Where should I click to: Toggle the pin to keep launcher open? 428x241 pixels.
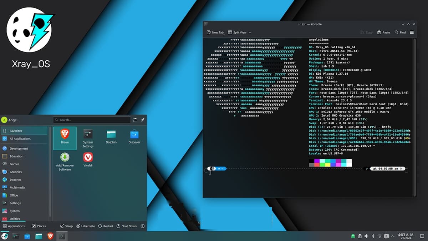(143, 120)
